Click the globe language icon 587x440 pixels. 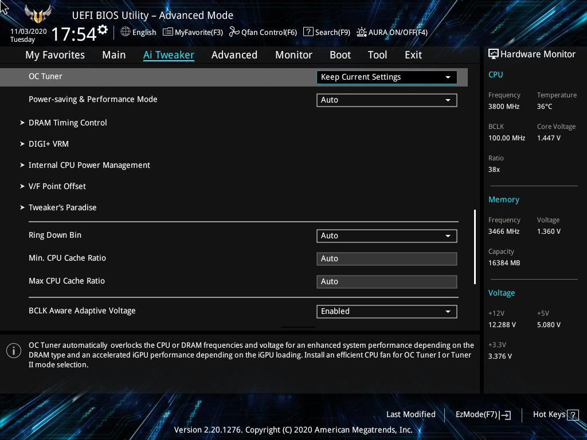coord(126,32)
